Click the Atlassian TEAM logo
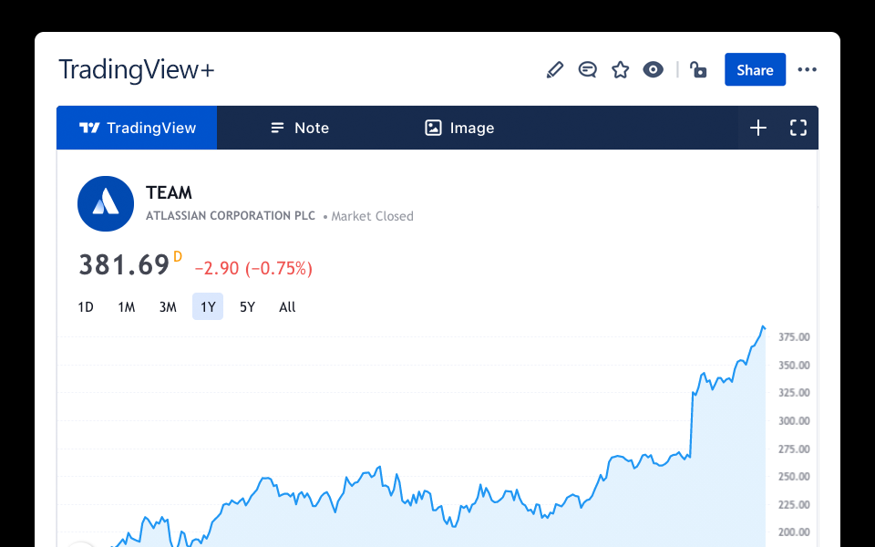This screenshot has width=875, height=547. (x=106, y=203)
